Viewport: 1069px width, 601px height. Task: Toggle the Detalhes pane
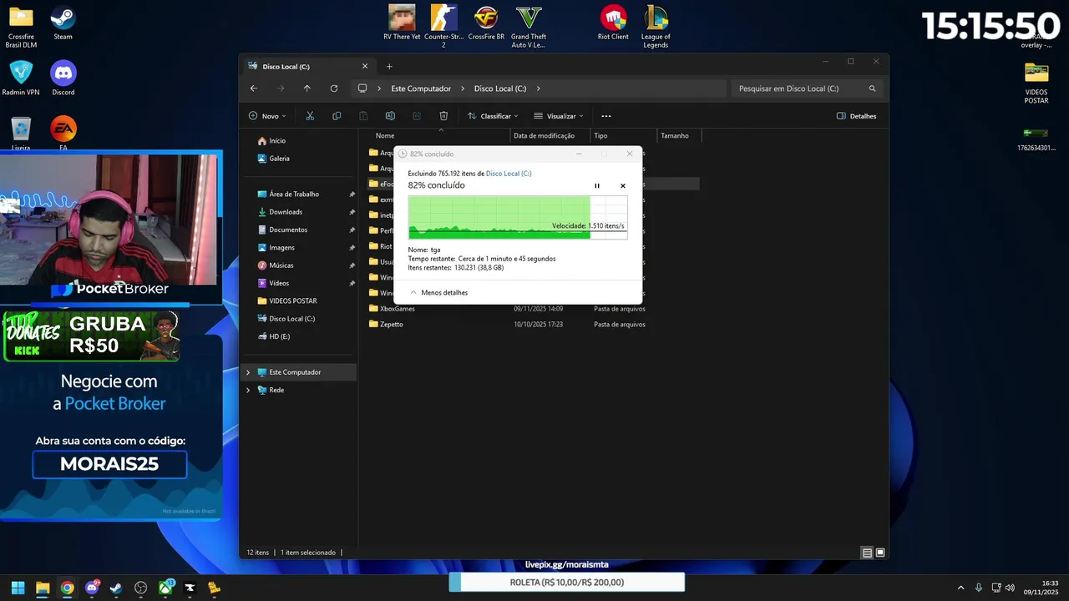point(857,116)
